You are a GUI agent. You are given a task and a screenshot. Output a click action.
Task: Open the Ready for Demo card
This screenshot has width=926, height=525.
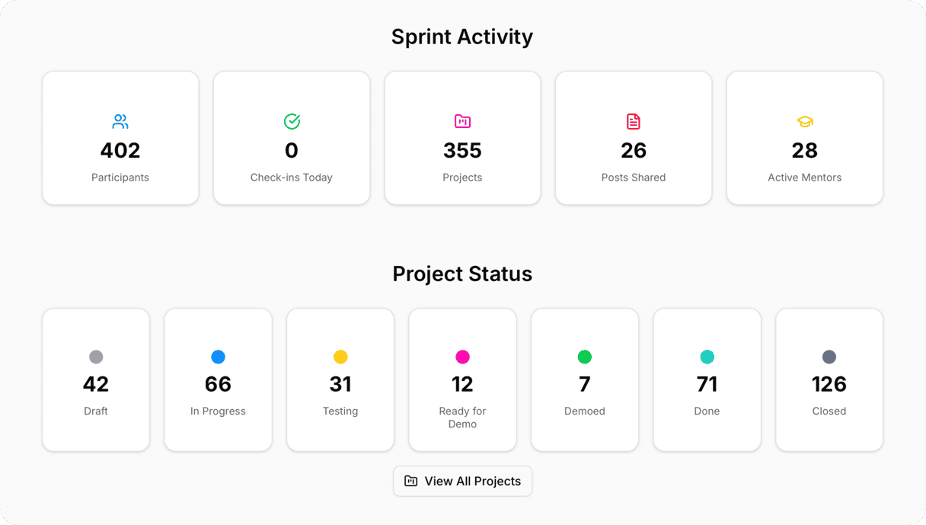click(462, 379)
